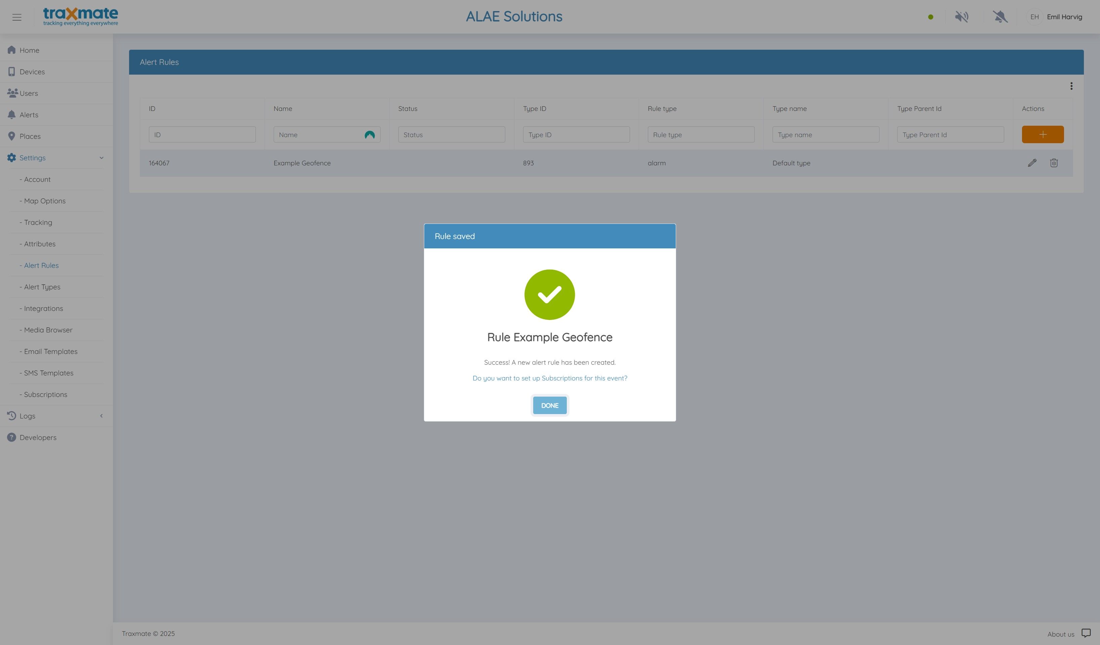Viewport: 1100px width, 645px height.
Task: Toggle the muted sound speaker icon
Action: (961, 17)
